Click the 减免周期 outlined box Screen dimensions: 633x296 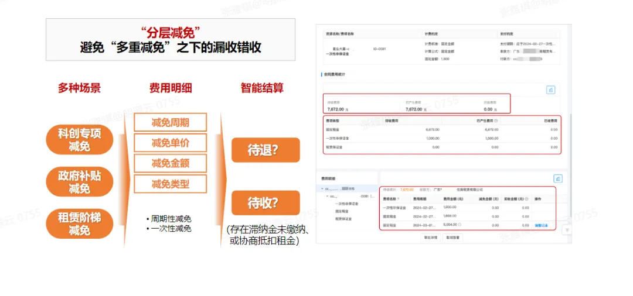click(170, 123)
